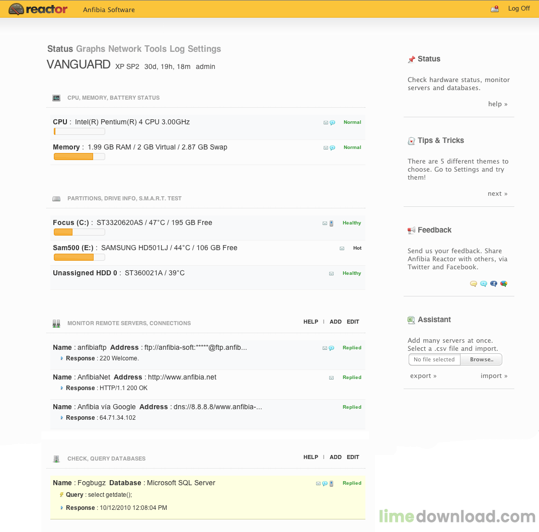Viewport: 539px width, 532px height.
Task: Click ADD in Monitor Remote Servers section
Action: [x=336, y=322]
